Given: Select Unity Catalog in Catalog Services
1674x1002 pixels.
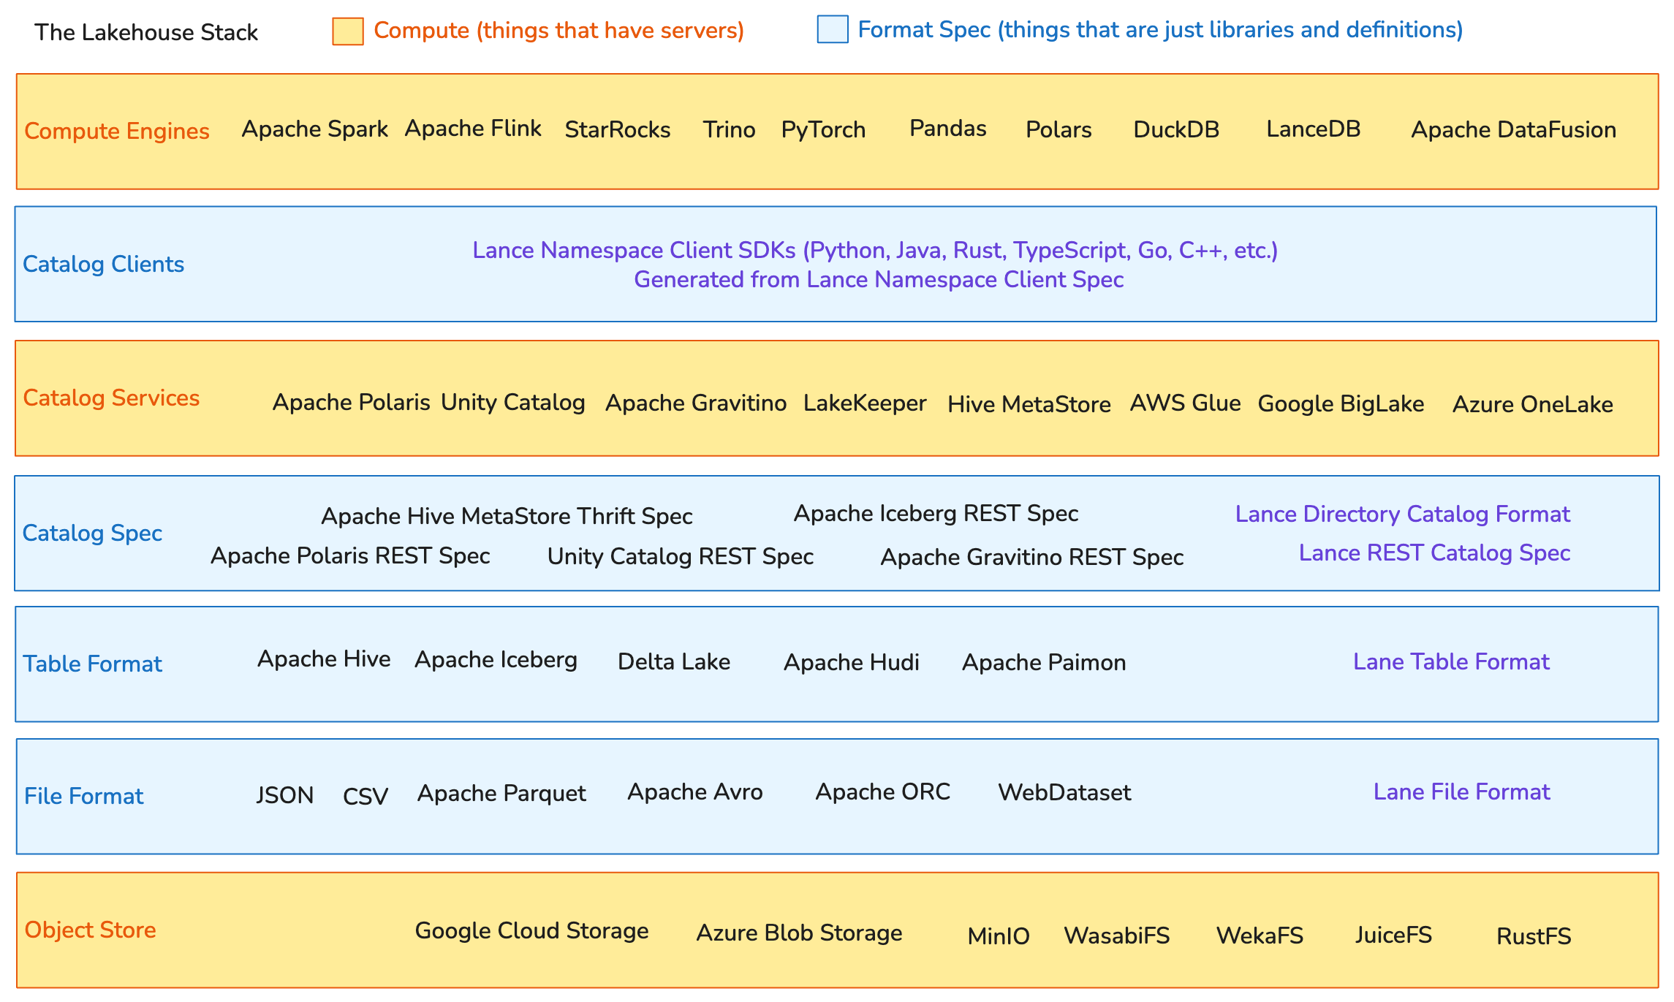Looking at the screenshot, I should pos(512,403).
